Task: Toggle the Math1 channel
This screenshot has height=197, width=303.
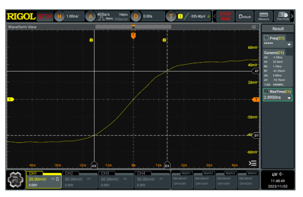Action: pyautogui.click(x=182, y=180)
